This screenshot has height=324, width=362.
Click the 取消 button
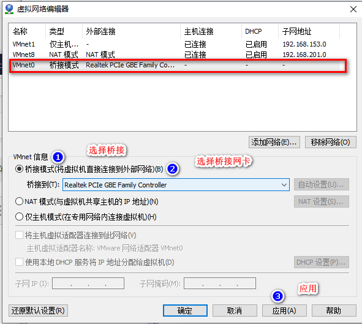(x=235, y=311)
